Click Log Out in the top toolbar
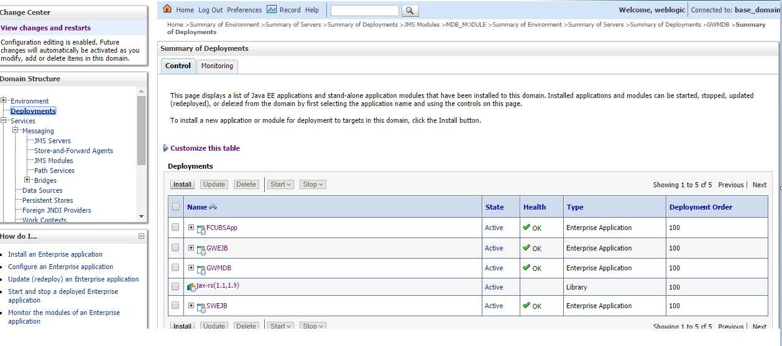Screen dimensions: 782x346 (x=210, y=10)
